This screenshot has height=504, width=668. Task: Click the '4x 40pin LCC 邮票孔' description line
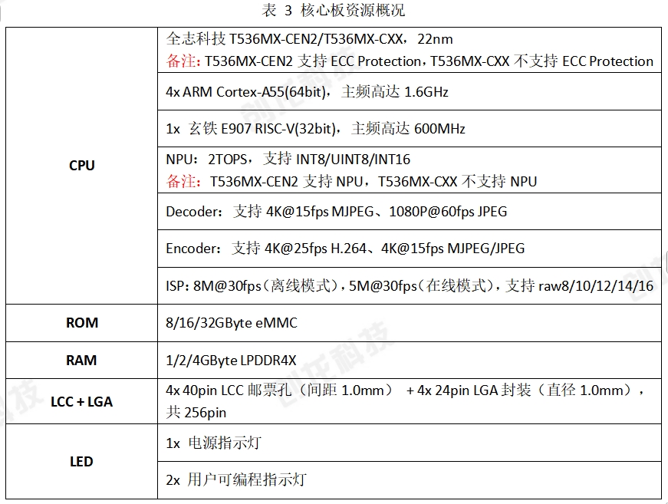(405, 390)
